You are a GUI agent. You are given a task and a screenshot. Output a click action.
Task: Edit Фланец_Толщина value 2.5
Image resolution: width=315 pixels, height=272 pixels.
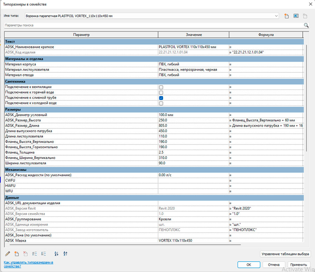194,152
